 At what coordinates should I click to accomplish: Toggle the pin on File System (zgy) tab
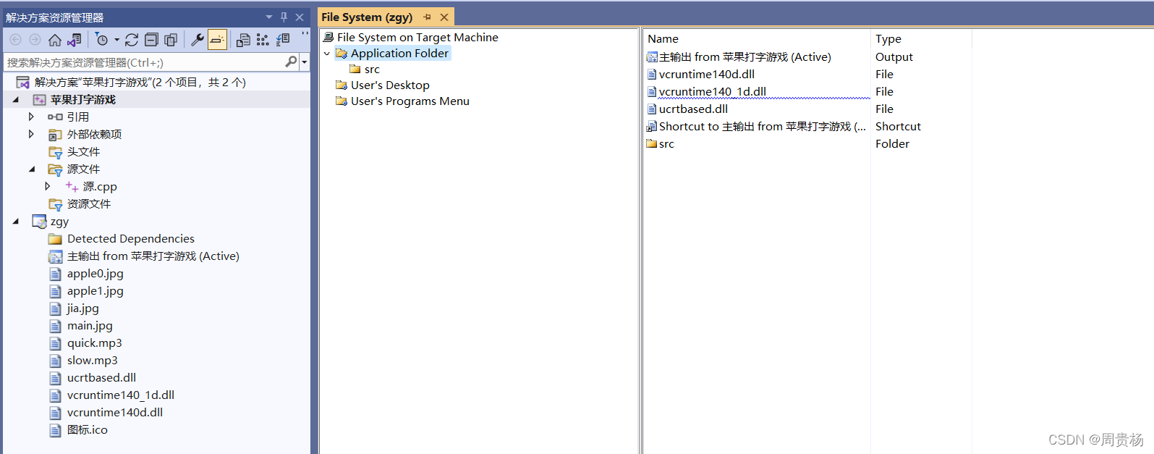(427, 17)
